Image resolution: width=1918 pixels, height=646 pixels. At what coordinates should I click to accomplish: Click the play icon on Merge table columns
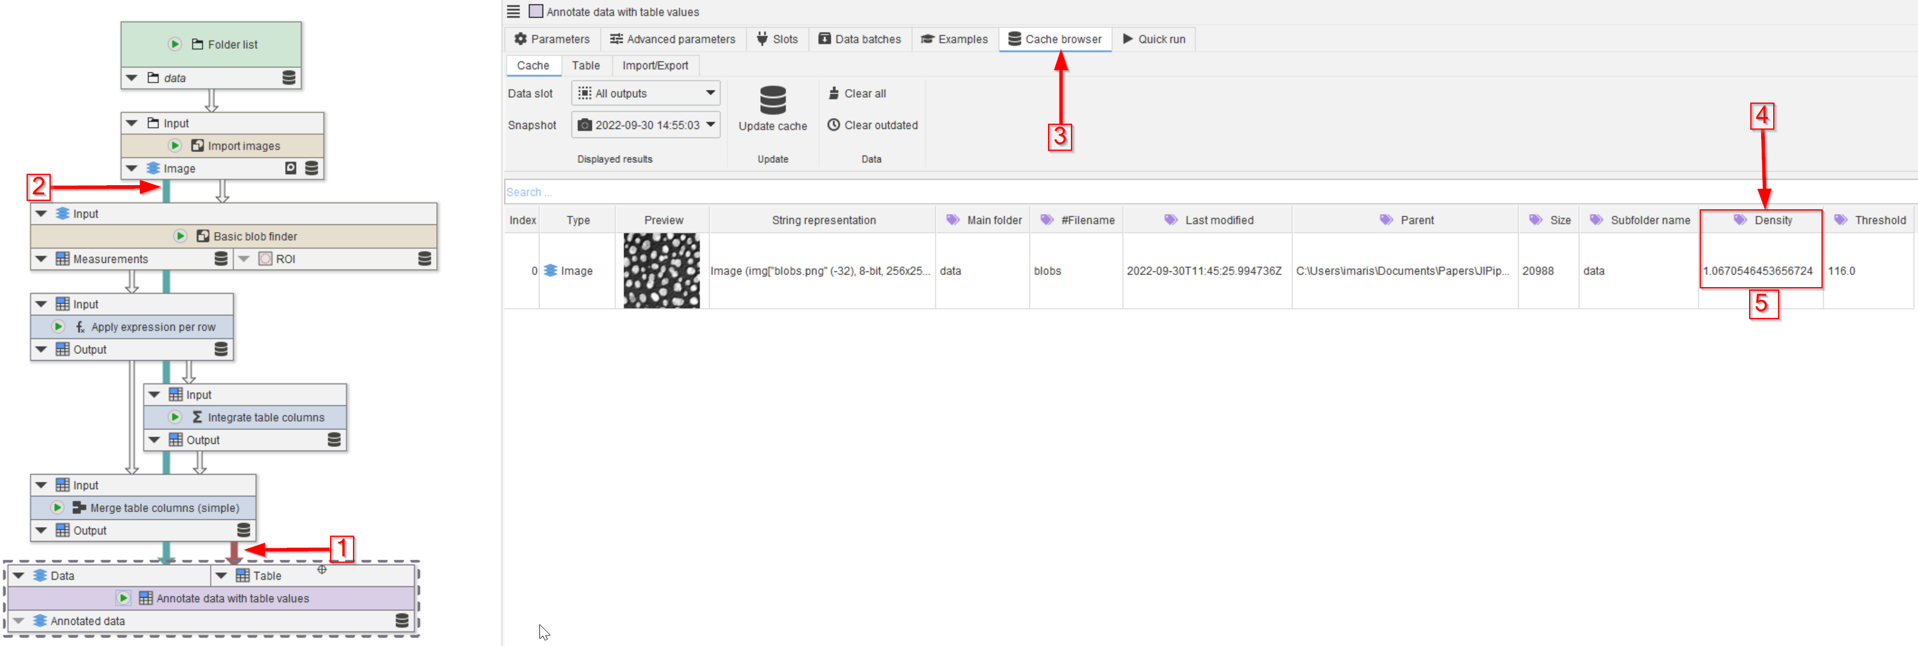(57, 508)
